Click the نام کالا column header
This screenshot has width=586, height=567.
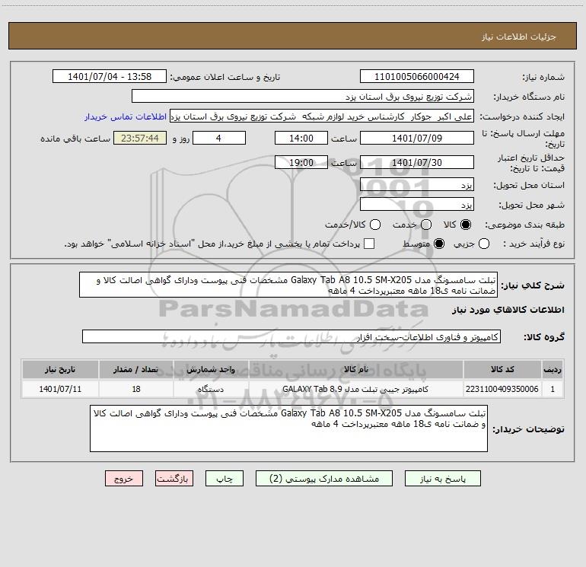(x=356, y=369)
